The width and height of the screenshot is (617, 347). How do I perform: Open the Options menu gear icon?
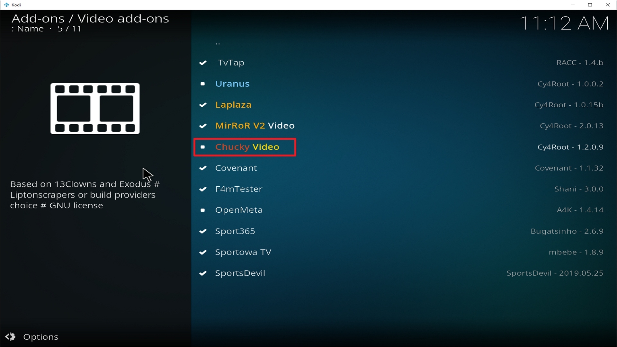10,336
